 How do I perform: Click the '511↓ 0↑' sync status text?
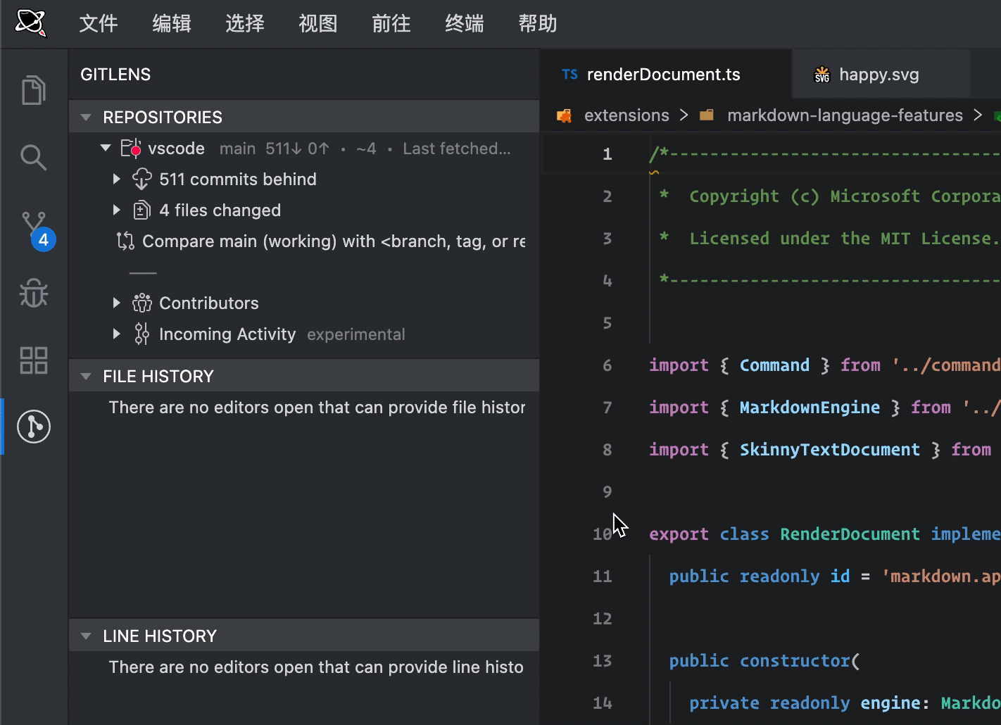pyautogui.click(x=297, y=149)
